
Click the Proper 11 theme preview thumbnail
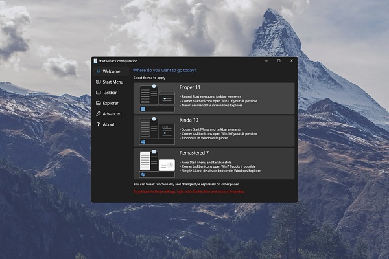(x=157, y=98)
